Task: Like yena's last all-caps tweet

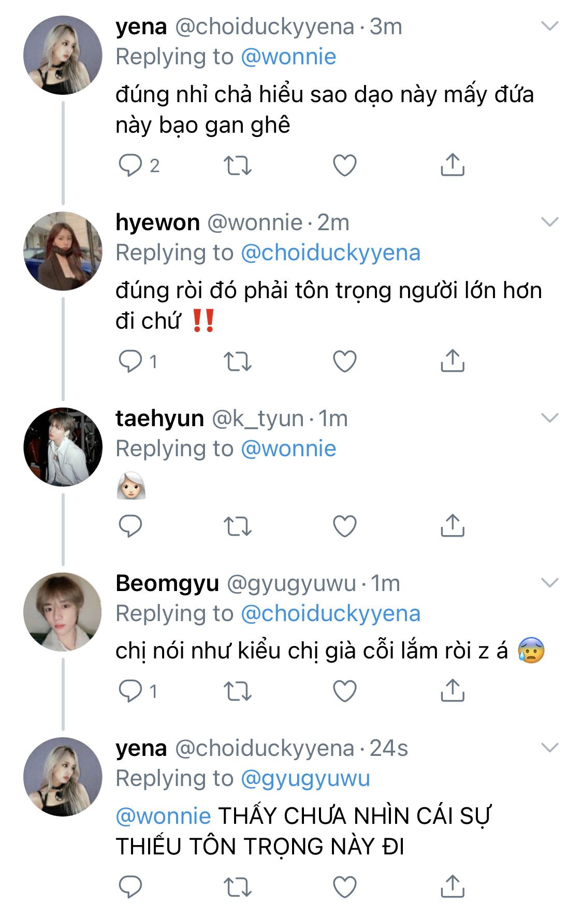Action: point(345,887)
